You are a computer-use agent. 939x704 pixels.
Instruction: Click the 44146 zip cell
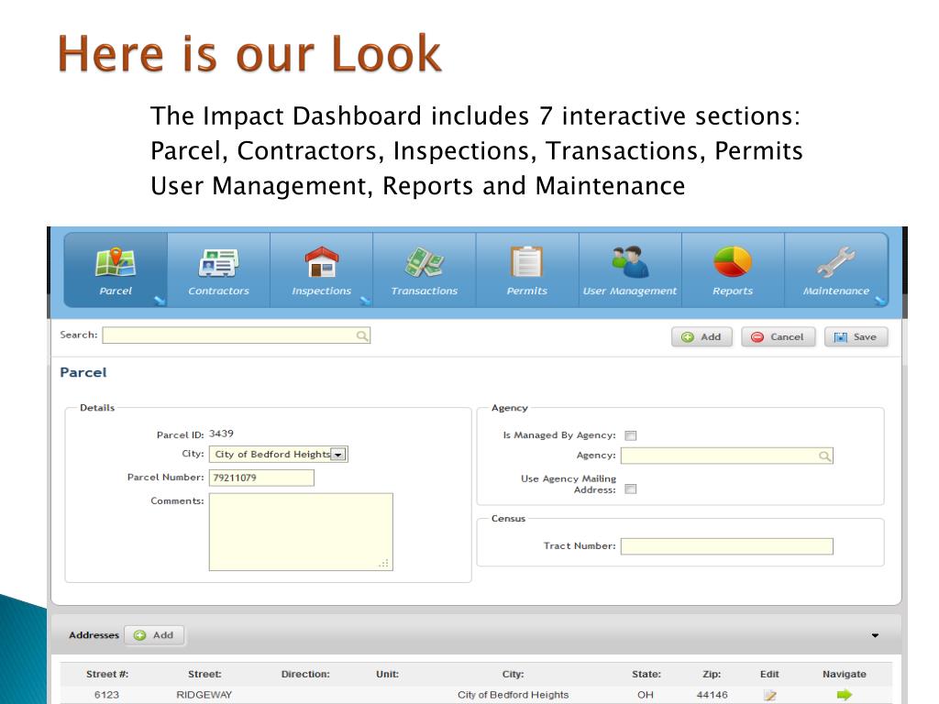[x=712, y=695]
